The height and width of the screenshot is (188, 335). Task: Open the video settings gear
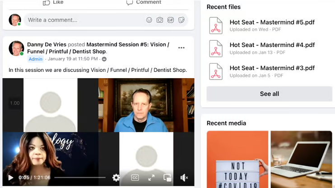click(x=116, y=178)
